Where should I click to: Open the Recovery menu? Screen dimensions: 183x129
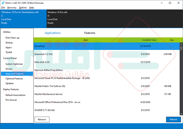point(12,8)
